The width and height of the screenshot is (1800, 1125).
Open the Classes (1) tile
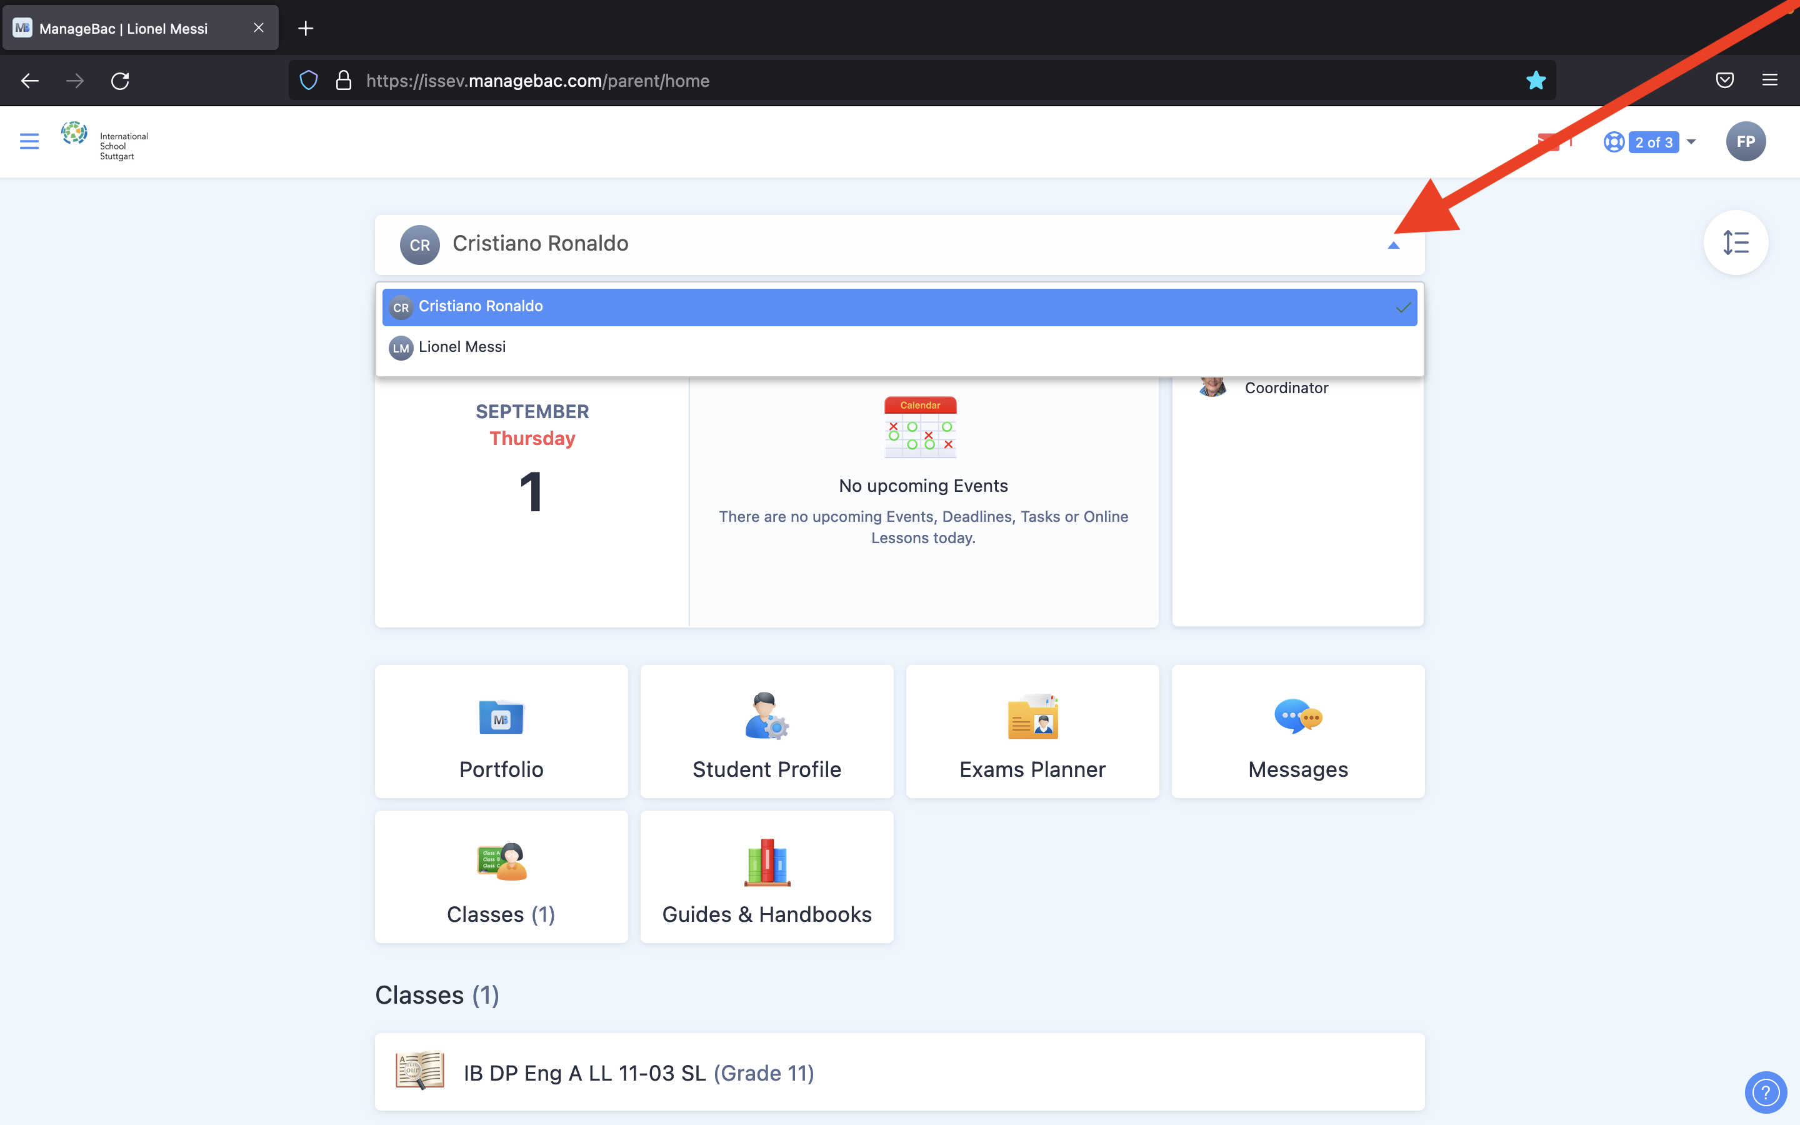[x=501, y=876]
